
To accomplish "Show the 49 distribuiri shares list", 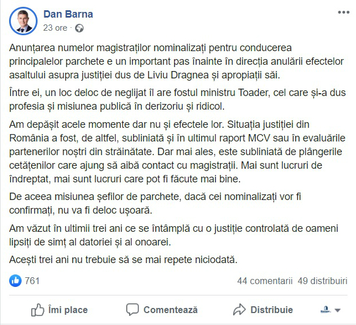I will (322, 281).
